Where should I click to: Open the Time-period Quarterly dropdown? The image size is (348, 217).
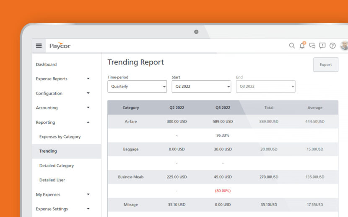[137, 87]
